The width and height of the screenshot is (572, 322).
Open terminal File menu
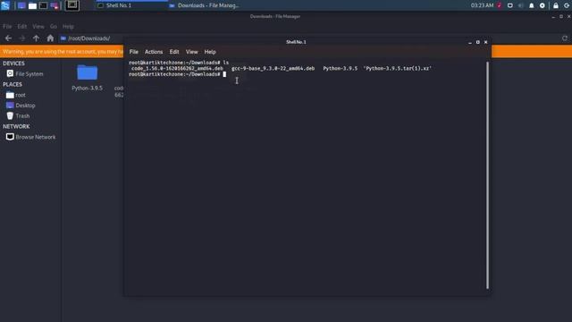[x=133, y=52]
